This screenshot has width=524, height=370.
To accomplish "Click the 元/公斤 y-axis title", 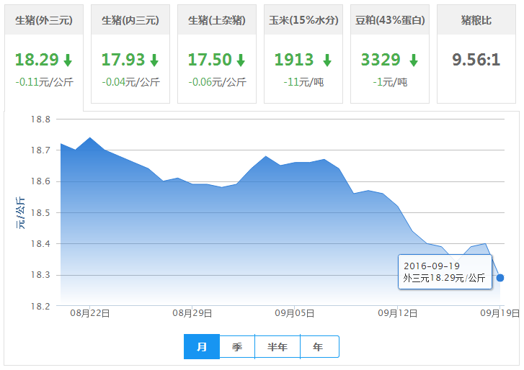I will pos(20,212).
